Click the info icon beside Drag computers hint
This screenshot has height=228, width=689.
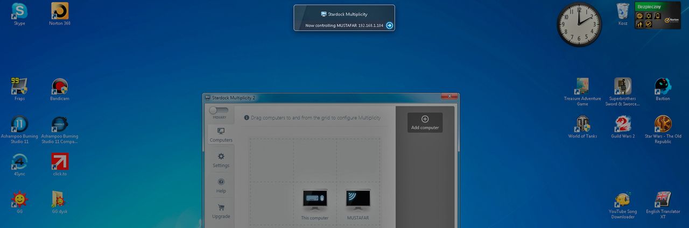tap(247, 117)
